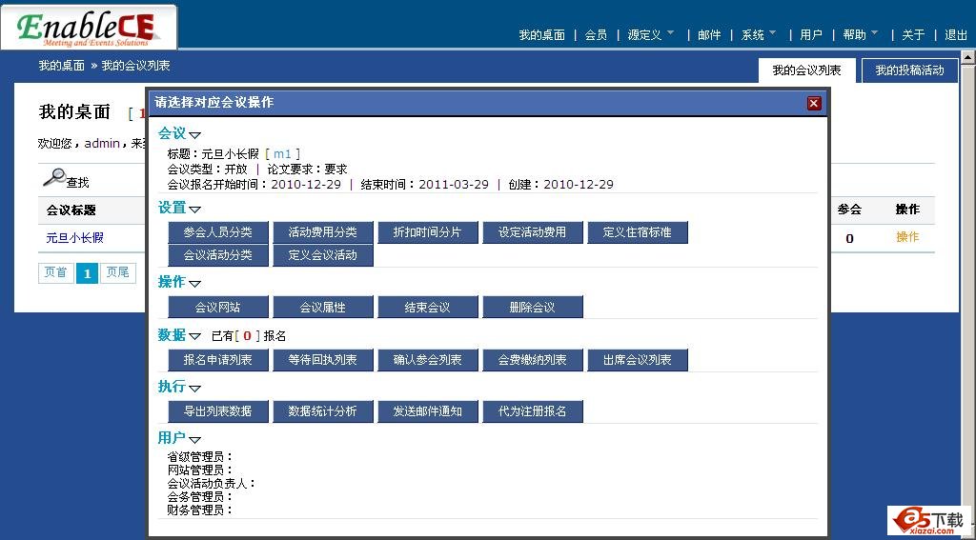This screenshot has width=976, height=540.
Task: Click the registration count 0 in 数据
Action: [x=247, y=336]
